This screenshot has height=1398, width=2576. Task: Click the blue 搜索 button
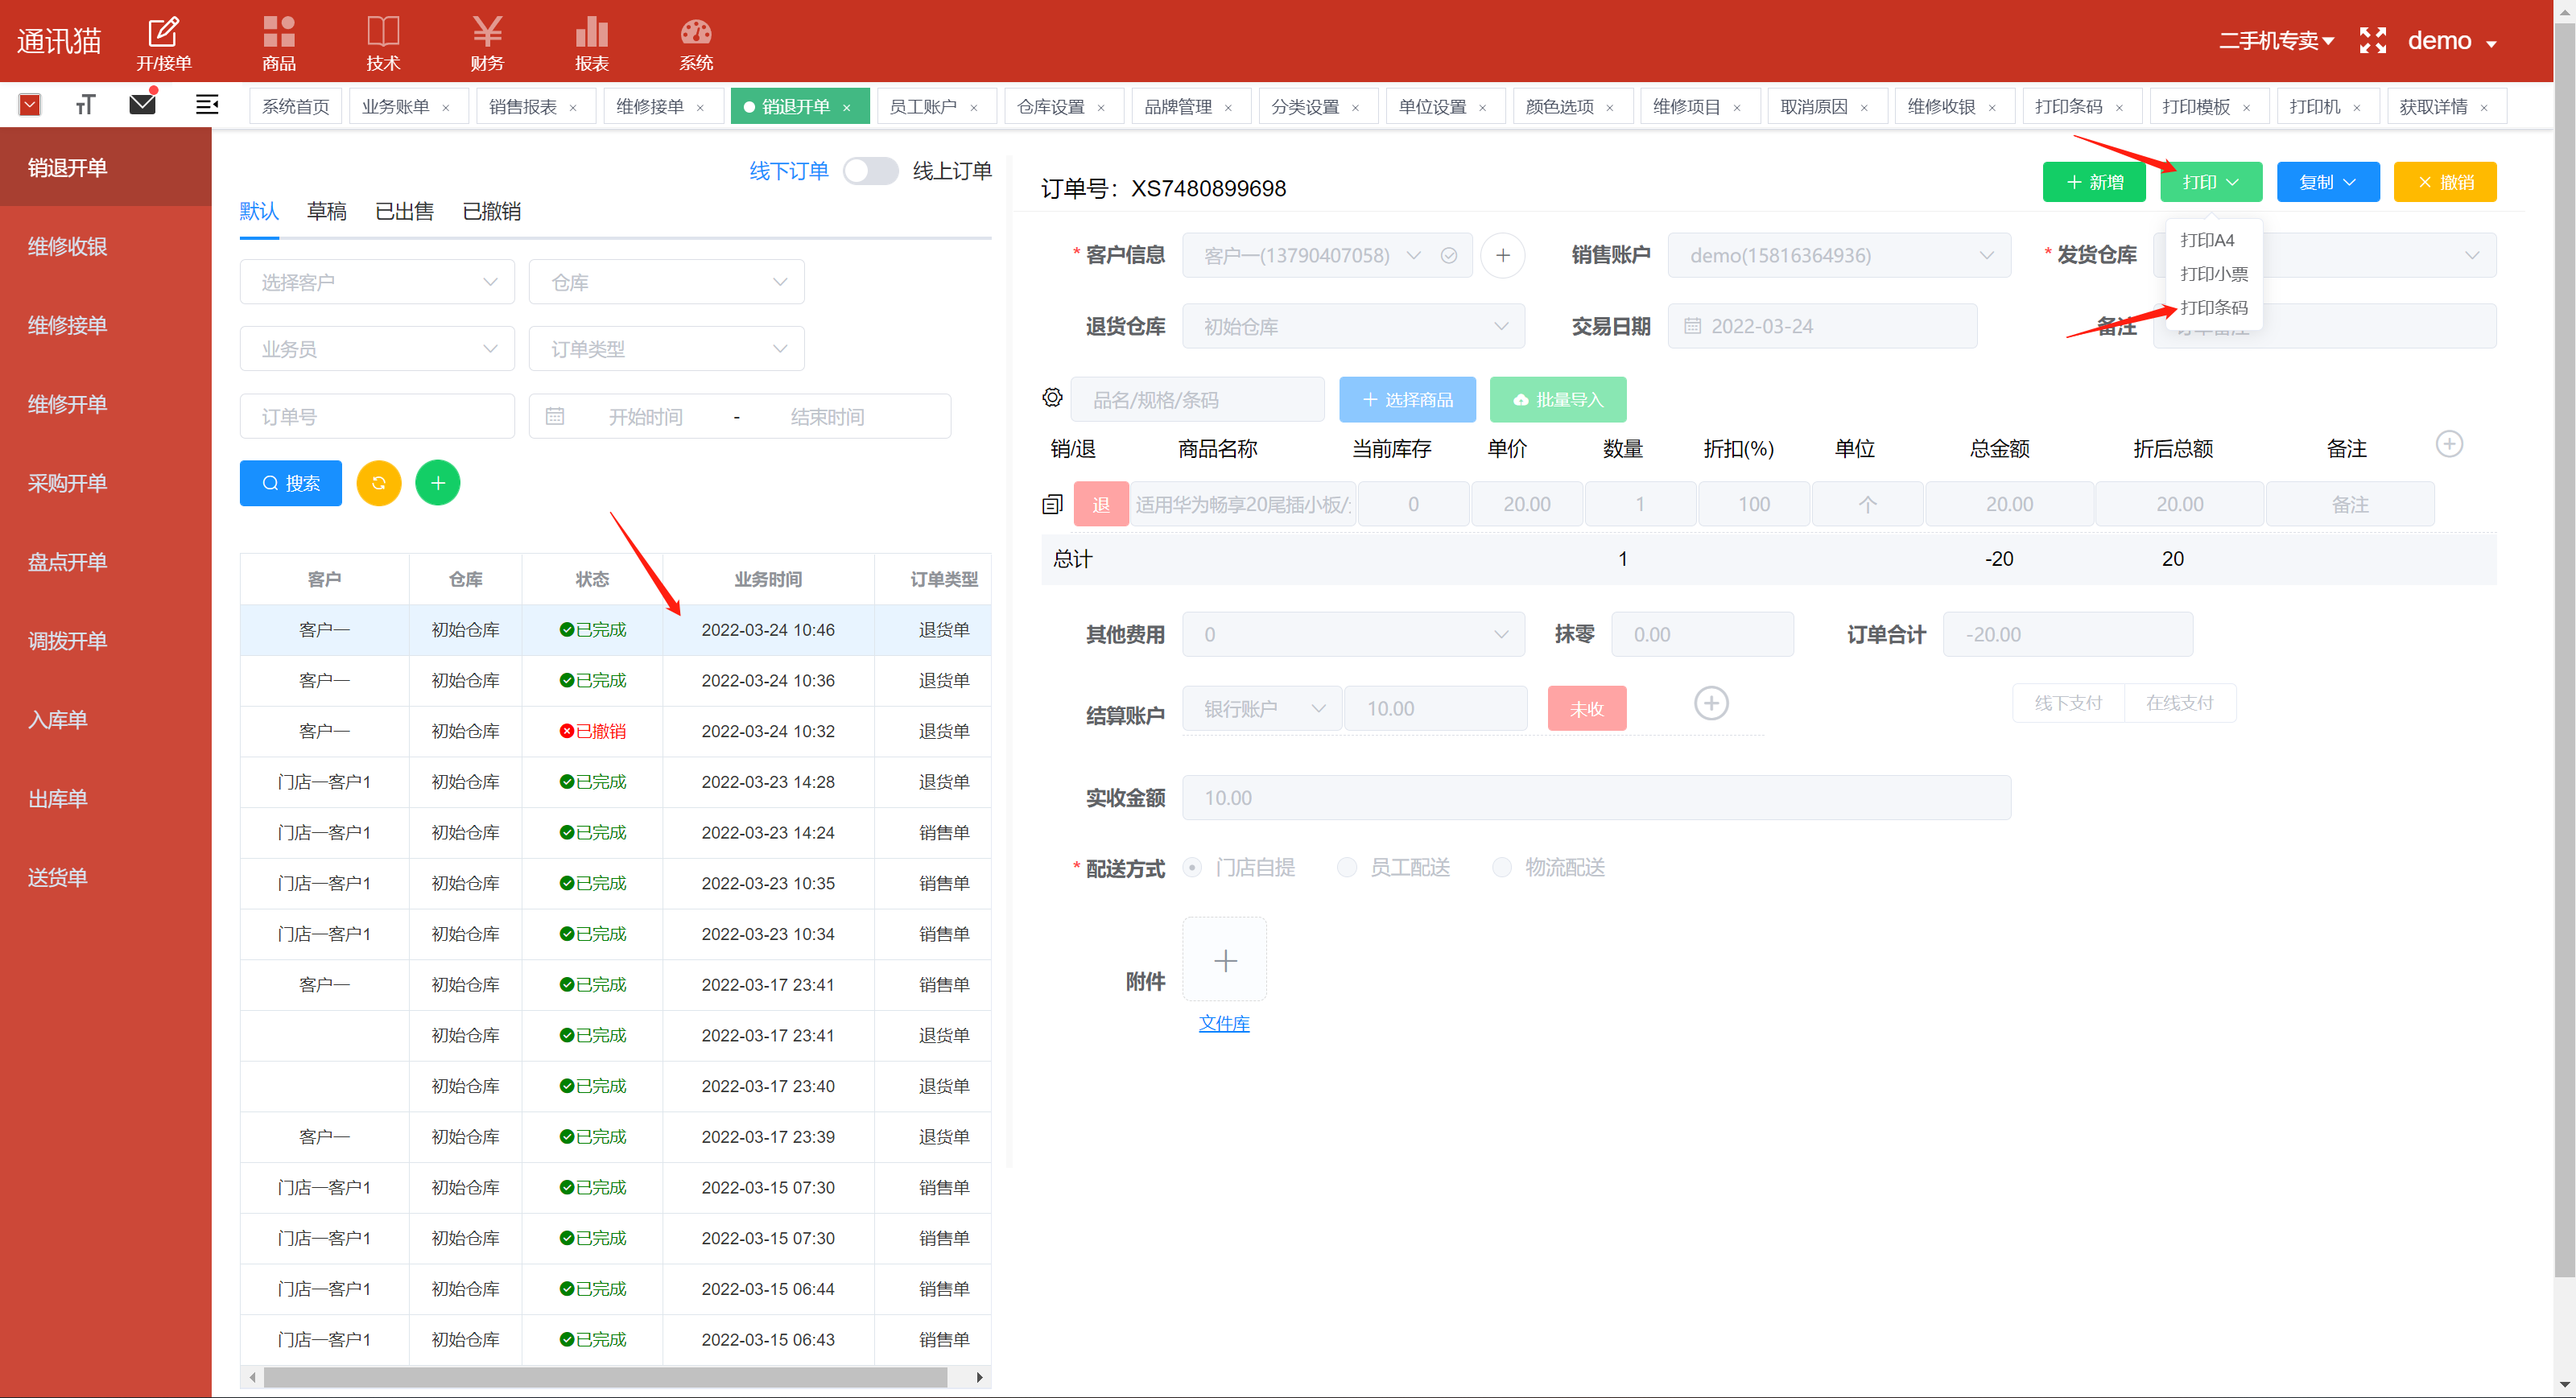click(x=290, y=483)
